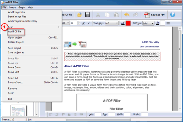Click the Copy icon in toolbar
The width and height of the screenshot is (183, 122).
tap(107, 15)
